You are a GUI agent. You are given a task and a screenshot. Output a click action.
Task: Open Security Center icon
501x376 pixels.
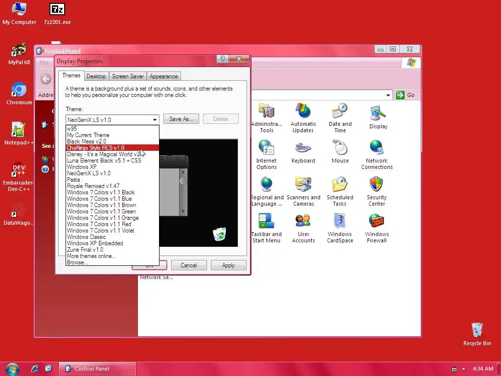tap(377, 191)
